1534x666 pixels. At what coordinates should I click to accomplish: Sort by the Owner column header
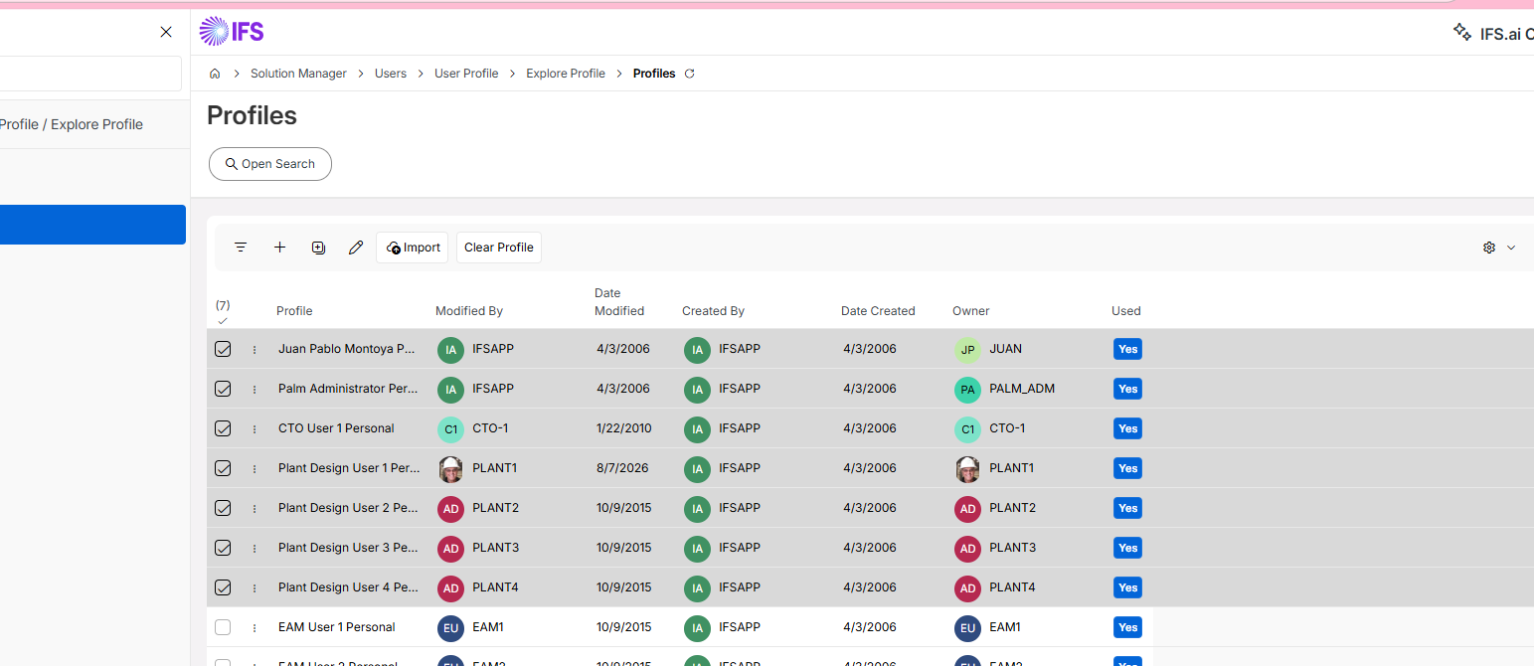tap(971, 311)
